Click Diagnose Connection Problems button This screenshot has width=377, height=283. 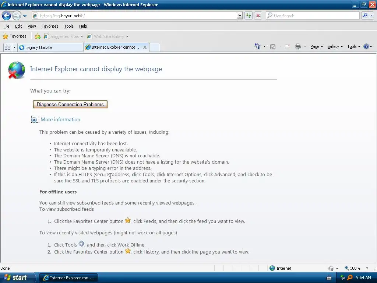[x=70, y=104]
